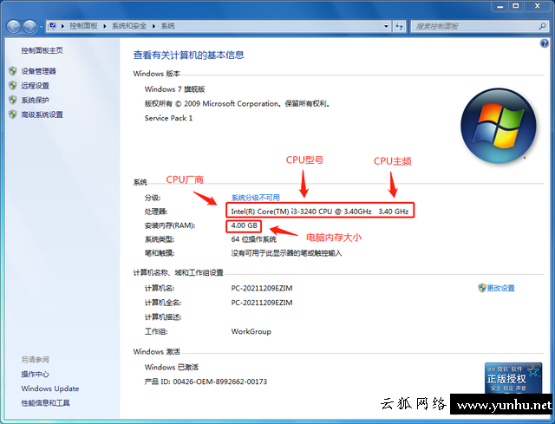Expand the arrow after 控制面板 breadcrumb
This screenshot has height=424, width=555.
pyautogui.click(x=105, y=26)
